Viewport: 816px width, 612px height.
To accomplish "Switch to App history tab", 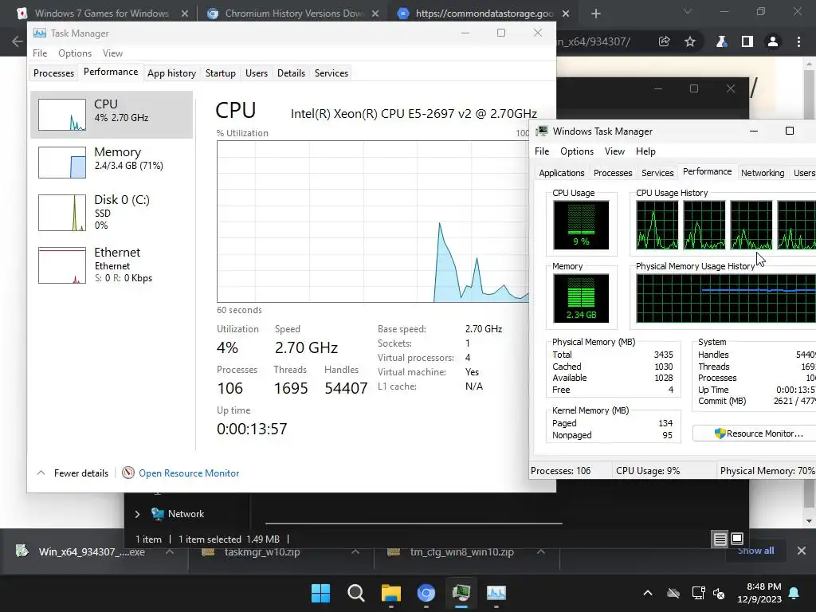I will 171,73.
